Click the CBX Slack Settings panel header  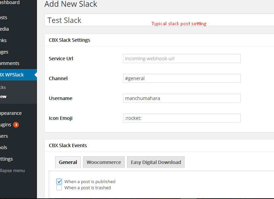pos(159,40)
